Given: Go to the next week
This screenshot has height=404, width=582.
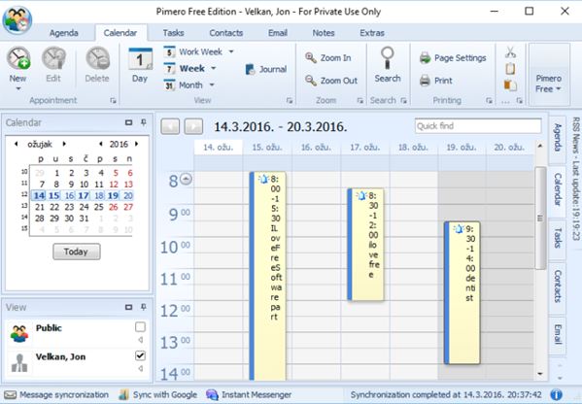Looking at the screenshot, I should click(x=193, y=126).
